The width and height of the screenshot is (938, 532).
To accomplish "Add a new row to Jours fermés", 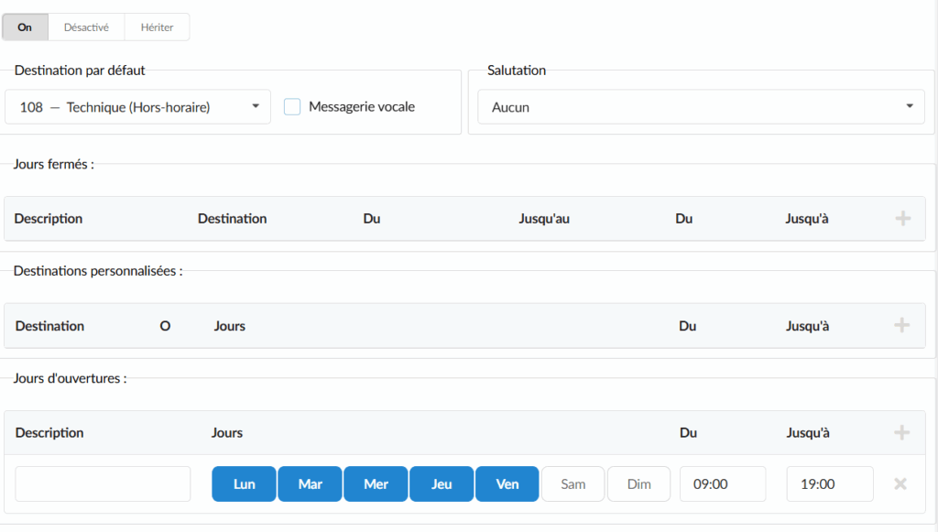I will [902, 219].
